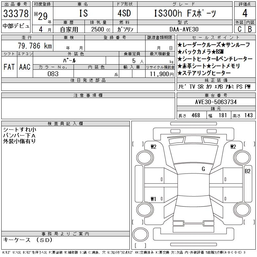Click the office note キーケース (SD)
The width and height of the screenshot is (257, 257).
[x=28, y=240]
